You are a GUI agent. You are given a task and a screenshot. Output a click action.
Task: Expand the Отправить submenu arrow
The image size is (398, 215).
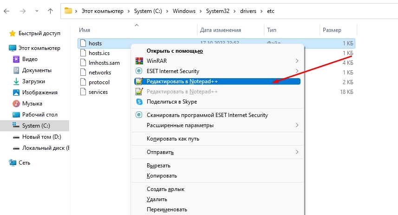[297, 152]
